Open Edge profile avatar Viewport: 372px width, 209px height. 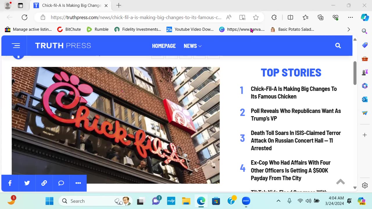click(8, 5)
